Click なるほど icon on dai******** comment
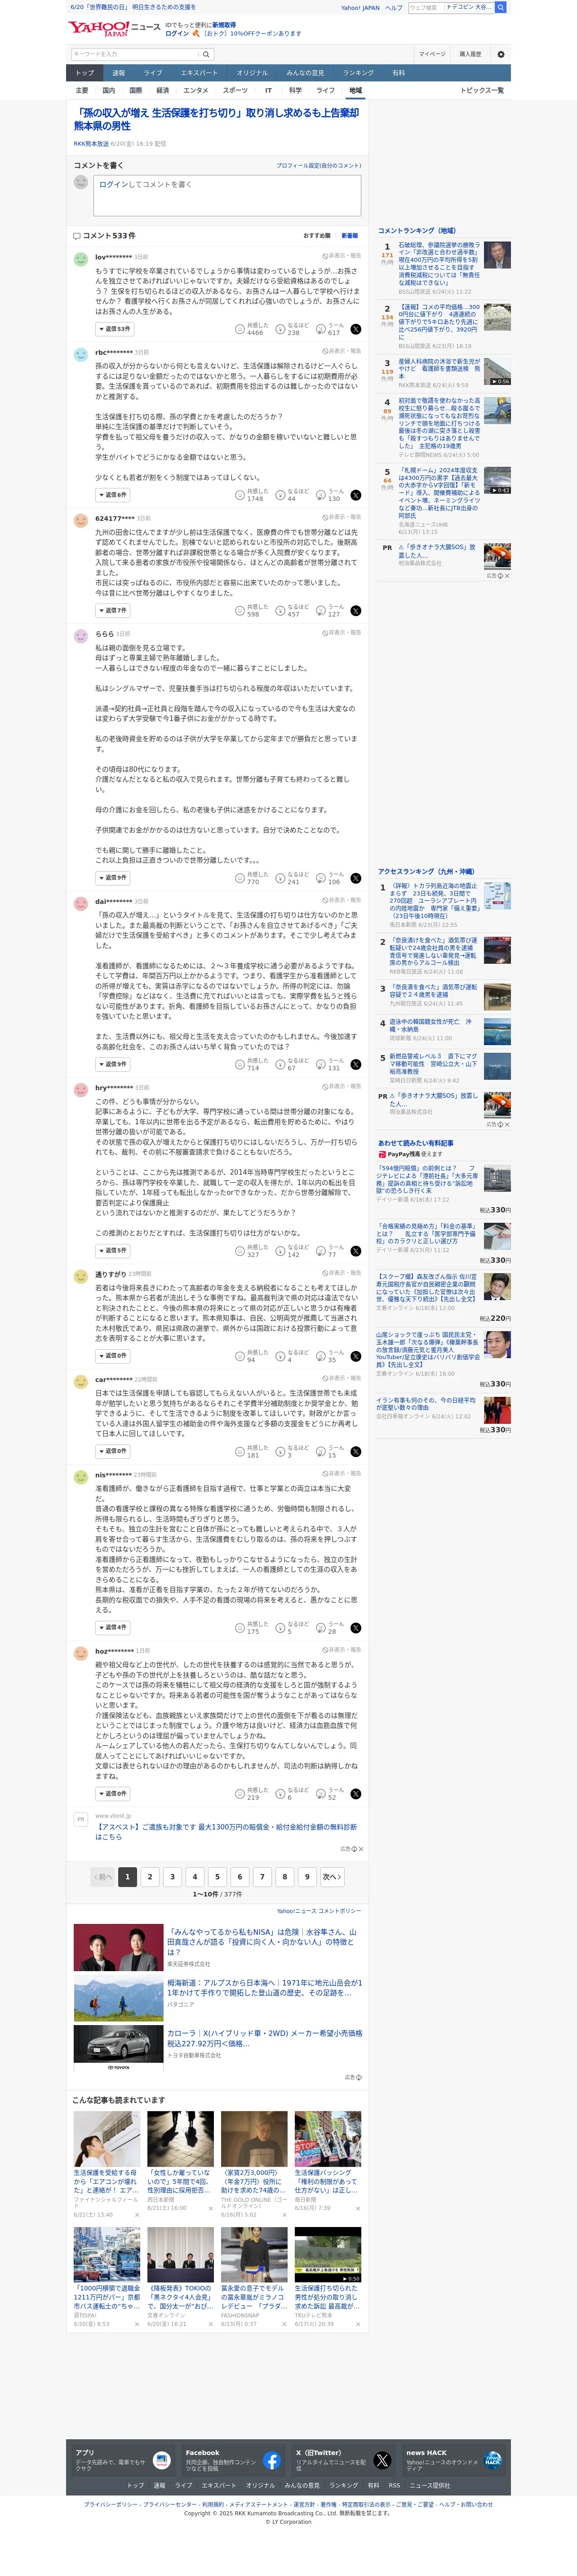 pos(281,1064)
